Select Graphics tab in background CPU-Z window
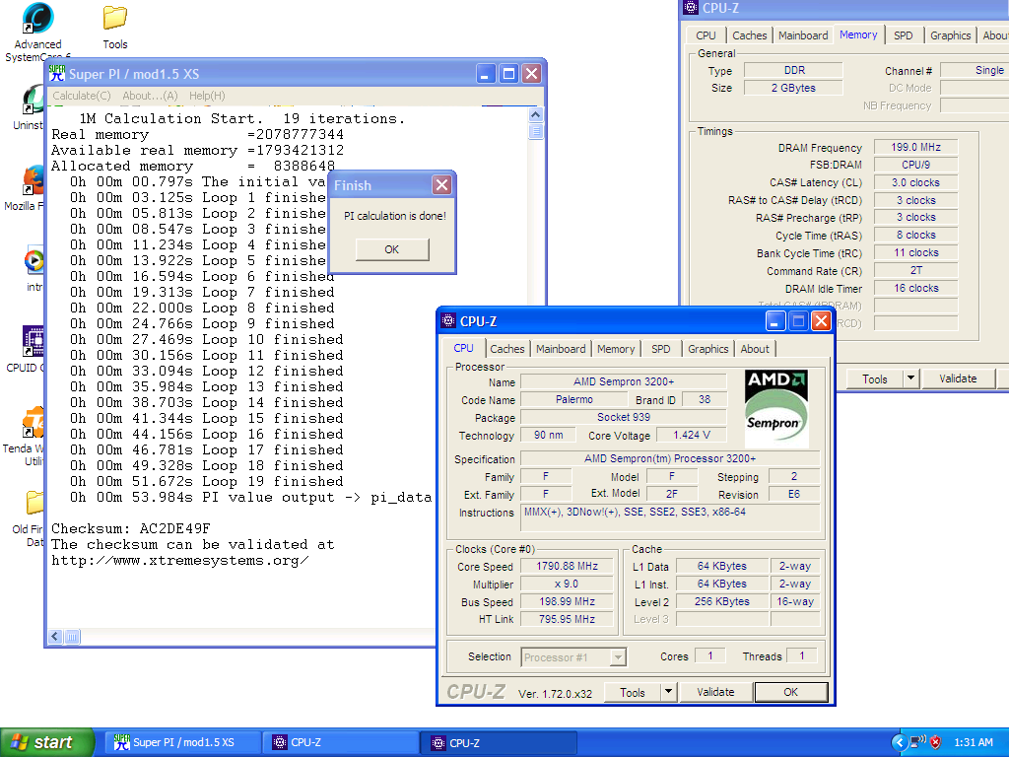The width and height of the screenshot is (1009, 757). point(951,35)
